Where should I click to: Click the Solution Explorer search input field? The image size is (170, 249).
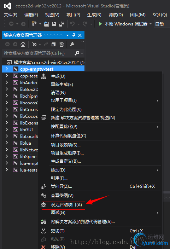click(39, 53)
